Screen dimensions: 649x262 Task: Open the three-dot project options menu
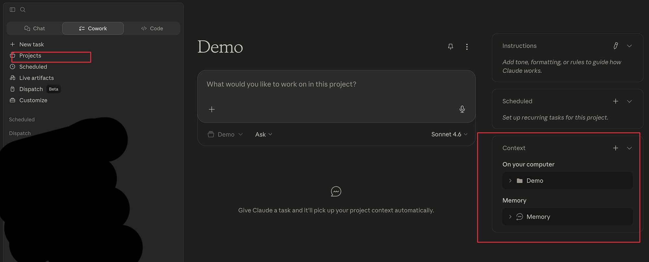coord(467,47)
